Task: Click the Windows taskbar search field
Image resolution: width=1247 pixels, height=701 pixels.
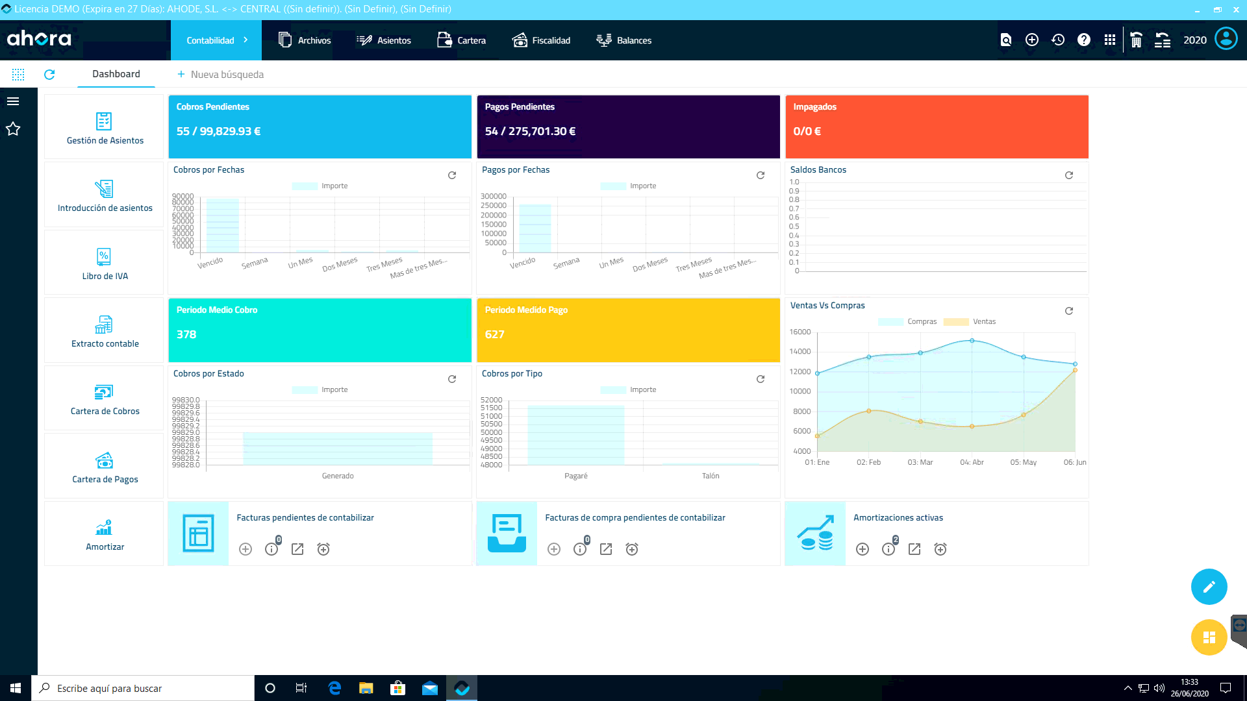Action: click(143, 688)
